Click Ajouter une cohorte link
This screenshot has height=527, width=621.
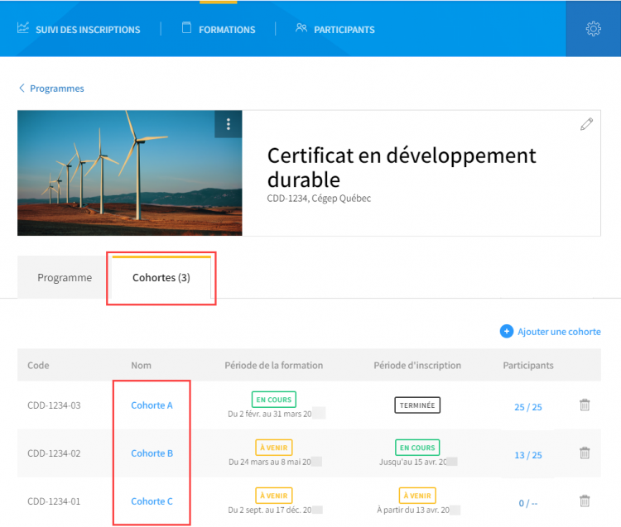pyautogui.click(x=559, y=332)
